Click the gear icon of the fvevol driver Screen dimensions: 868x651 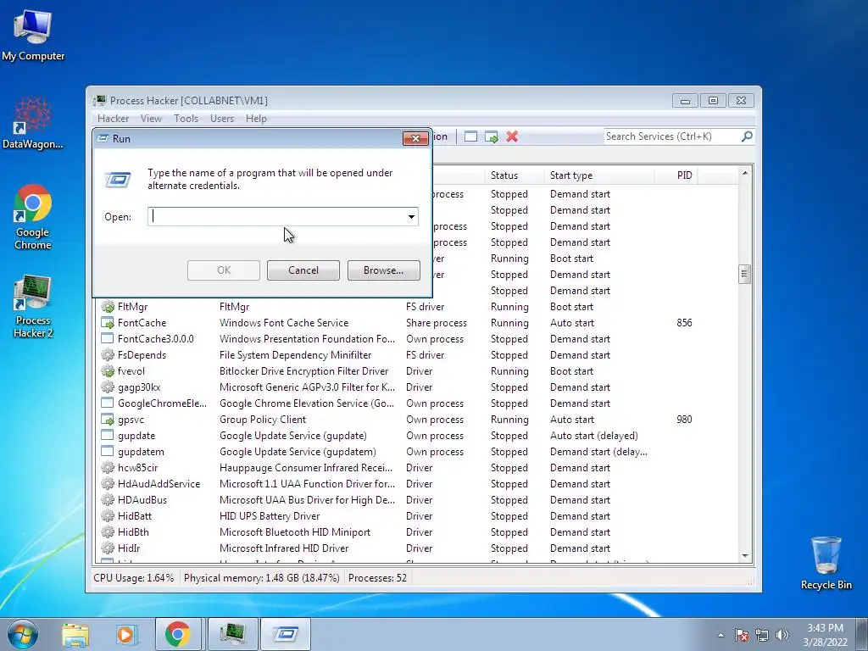[108, 371]
